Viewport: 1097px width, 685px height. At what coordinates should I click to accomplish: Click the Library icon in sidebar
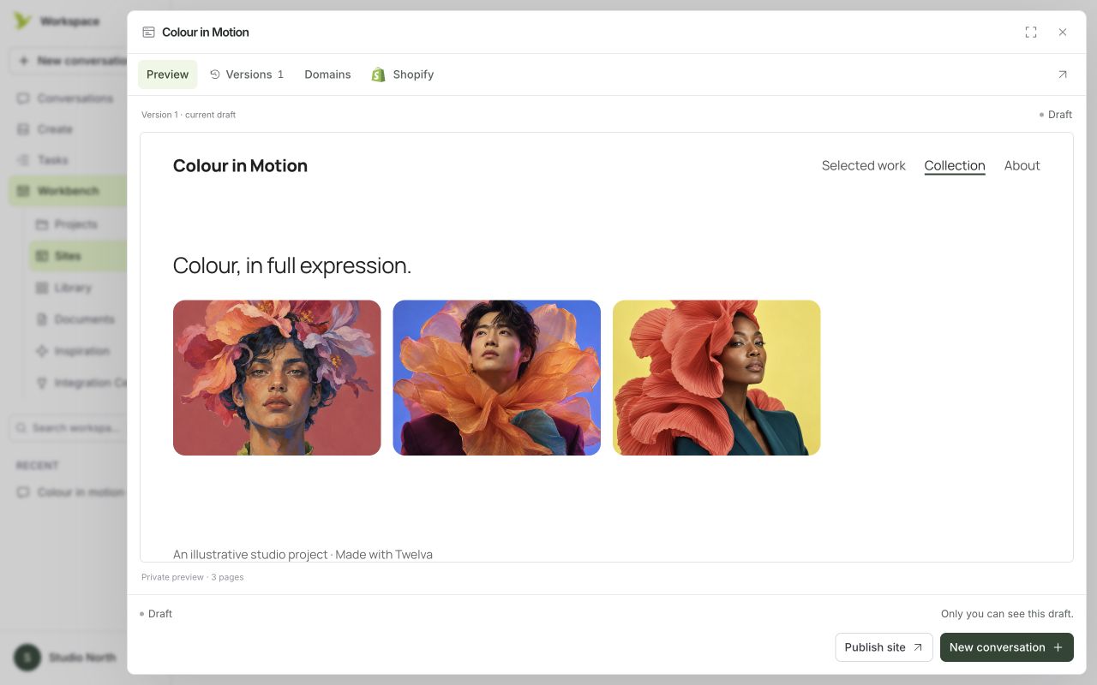point(41,288)
